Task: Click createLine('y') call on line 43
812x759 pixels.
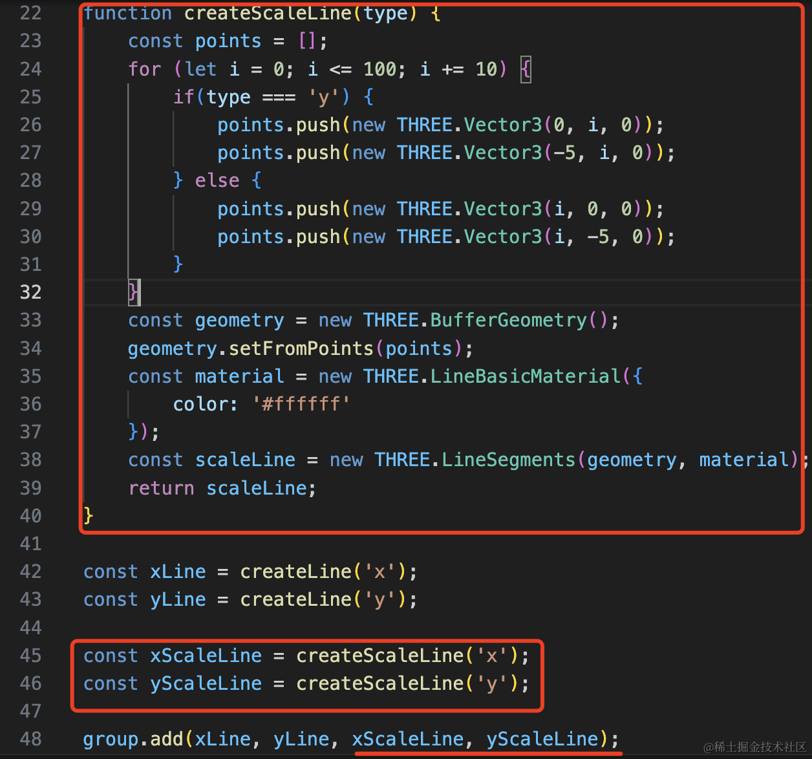Action: 323,599
